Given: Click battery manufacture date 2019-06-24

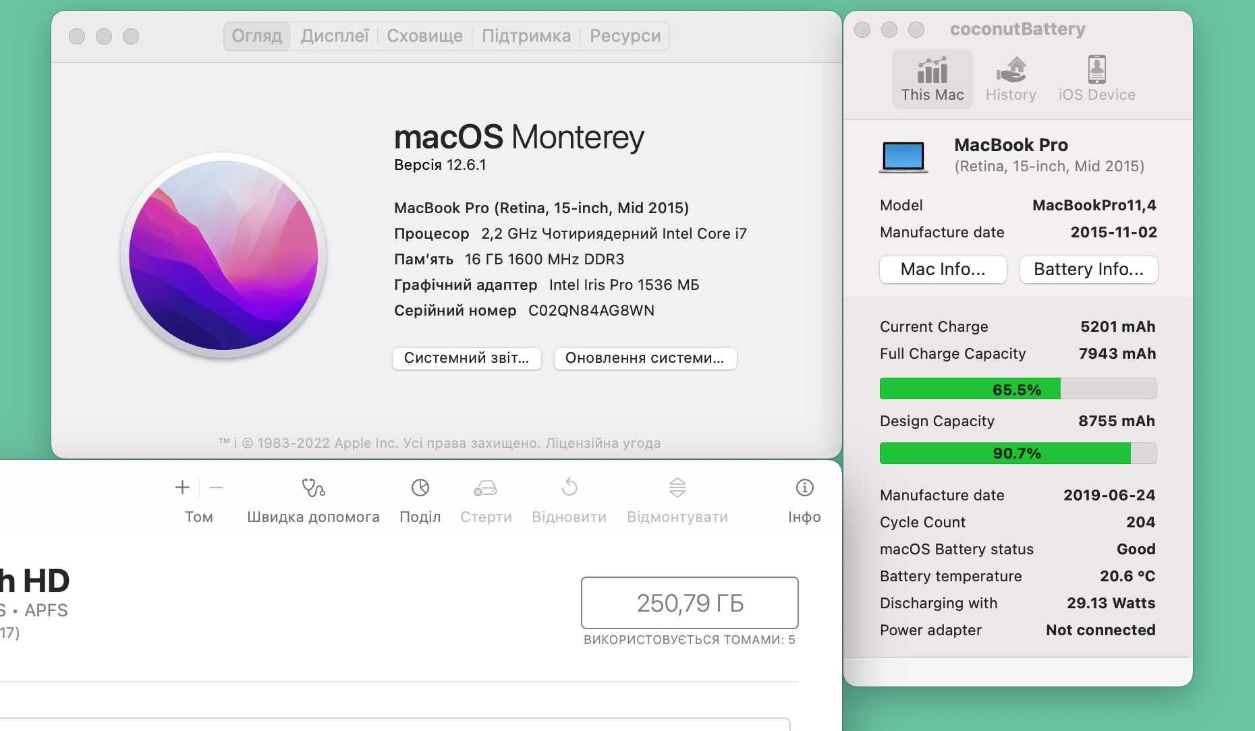Looking at the screenshot, I should [x=1109, y=496].
